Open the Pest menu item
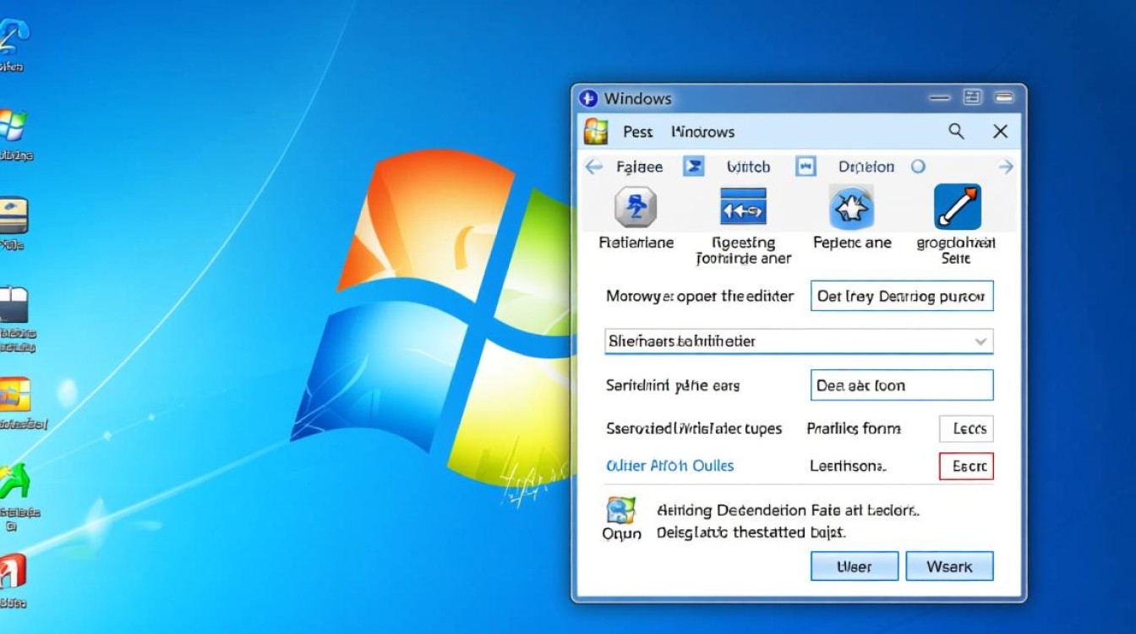Viewport: 1136px width, 634px height. 638,132
